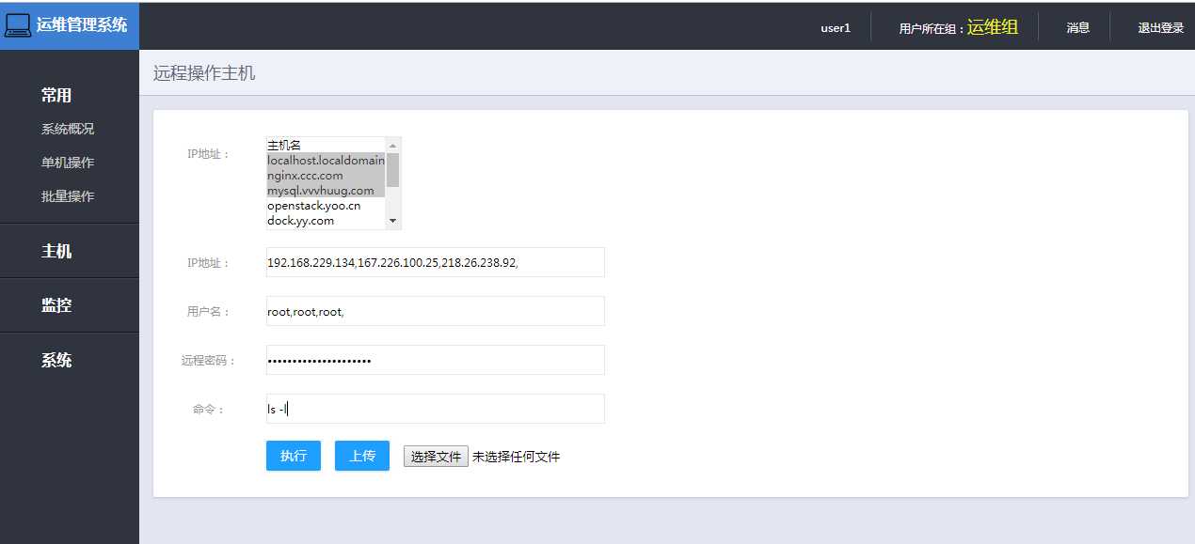
Task: Select 主机名 entry in host list
Action: click(x=326, y=145)
